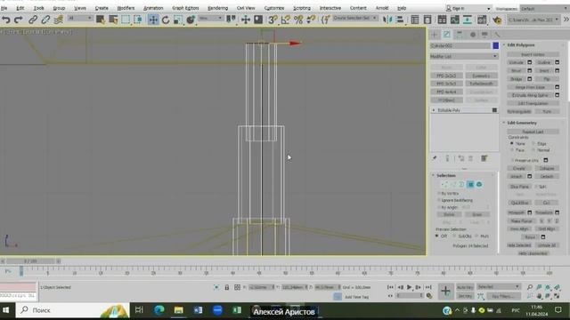Click the Bevel button
This screenshot has height=320, width=570.
(x=517, y=71)
